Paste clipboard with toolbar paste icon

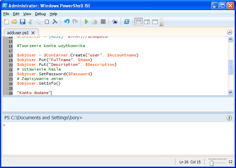pyautogui.click(x=47, y=22)
